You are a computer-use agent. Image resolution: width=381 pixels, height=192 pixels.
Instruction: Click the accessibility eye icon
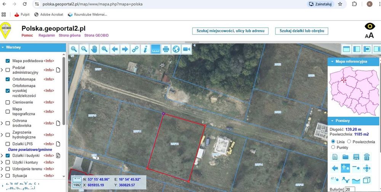click(370, 27)
